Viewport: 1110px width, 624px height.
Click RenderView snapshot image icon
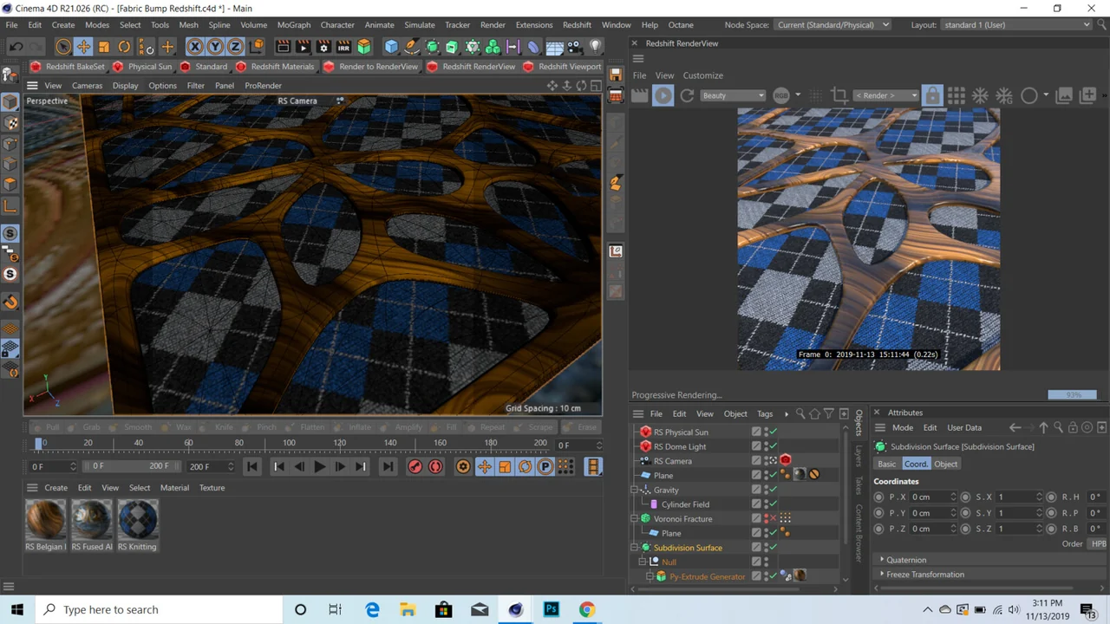(x=1064, y=95)
